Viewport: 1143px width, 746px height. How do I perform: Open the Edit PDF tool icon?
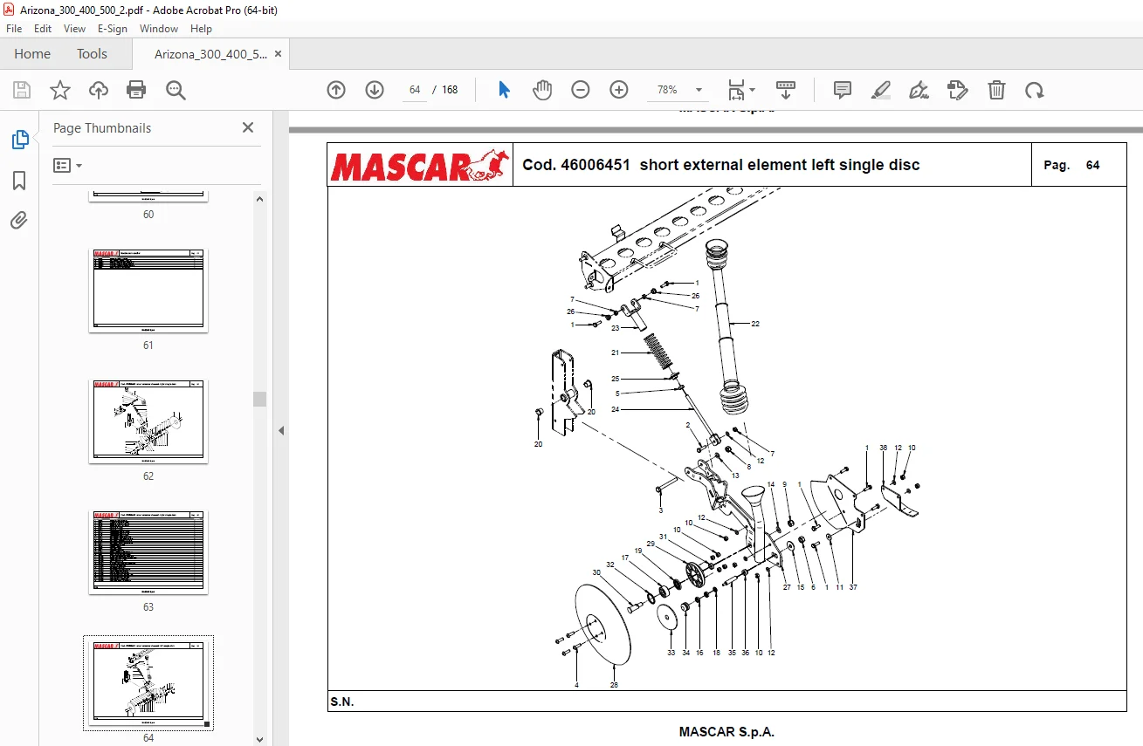coord(958,90)
